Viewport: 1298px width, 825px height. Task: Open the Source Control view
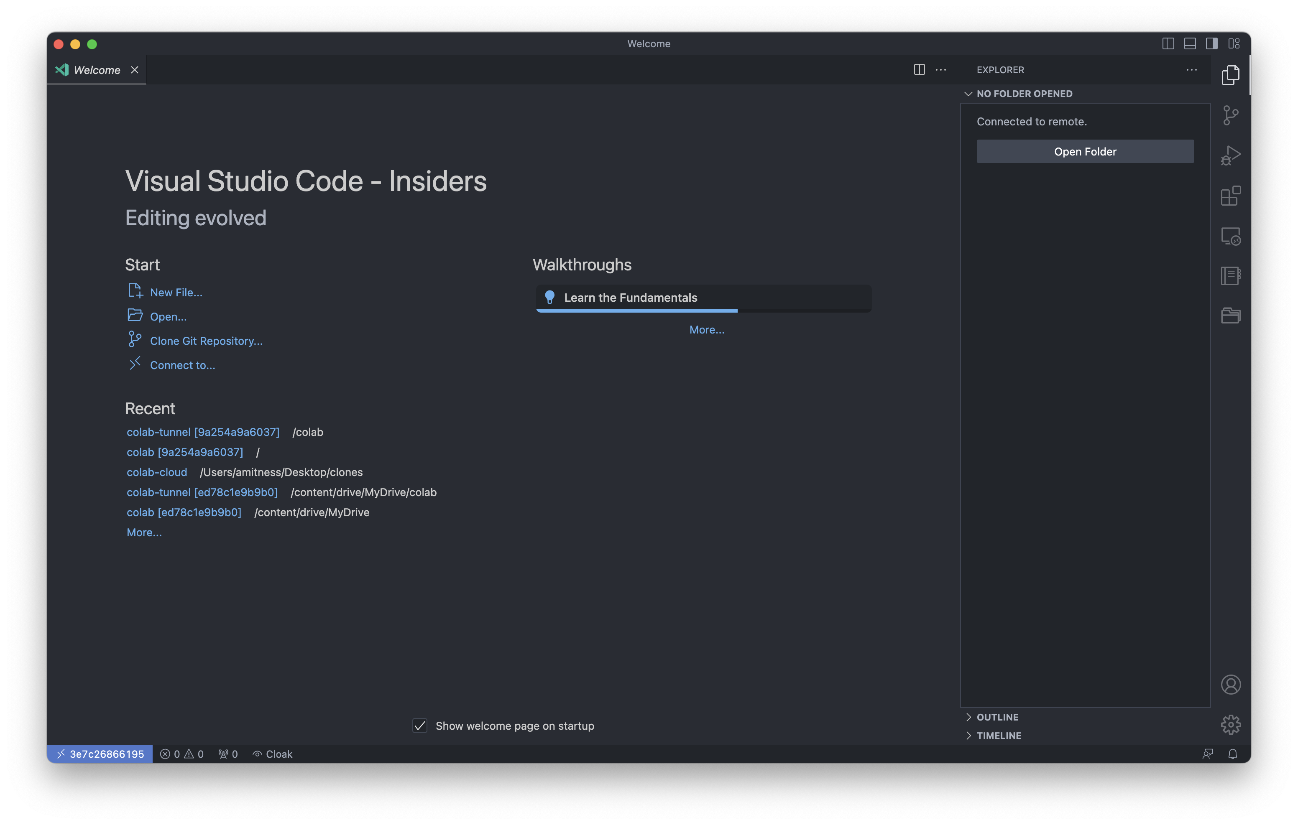1231,115
